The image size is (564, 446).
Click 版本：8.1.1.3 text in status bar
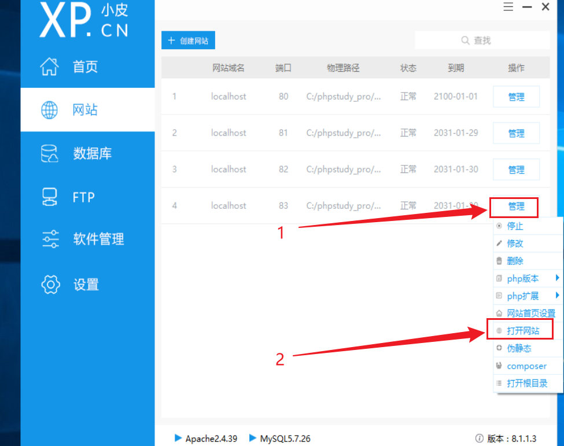(511, 438)
